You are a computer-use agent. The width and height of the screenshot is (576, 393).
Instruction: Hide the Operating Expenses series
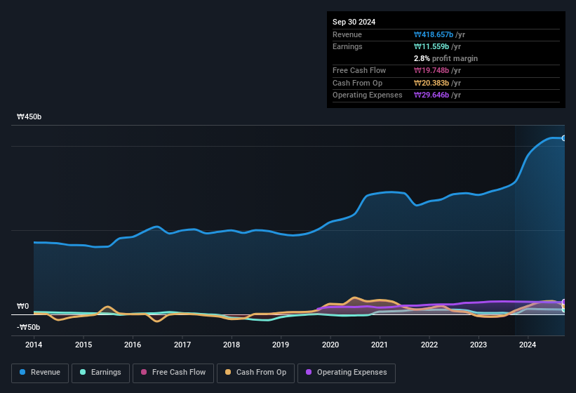pos(347,373)
